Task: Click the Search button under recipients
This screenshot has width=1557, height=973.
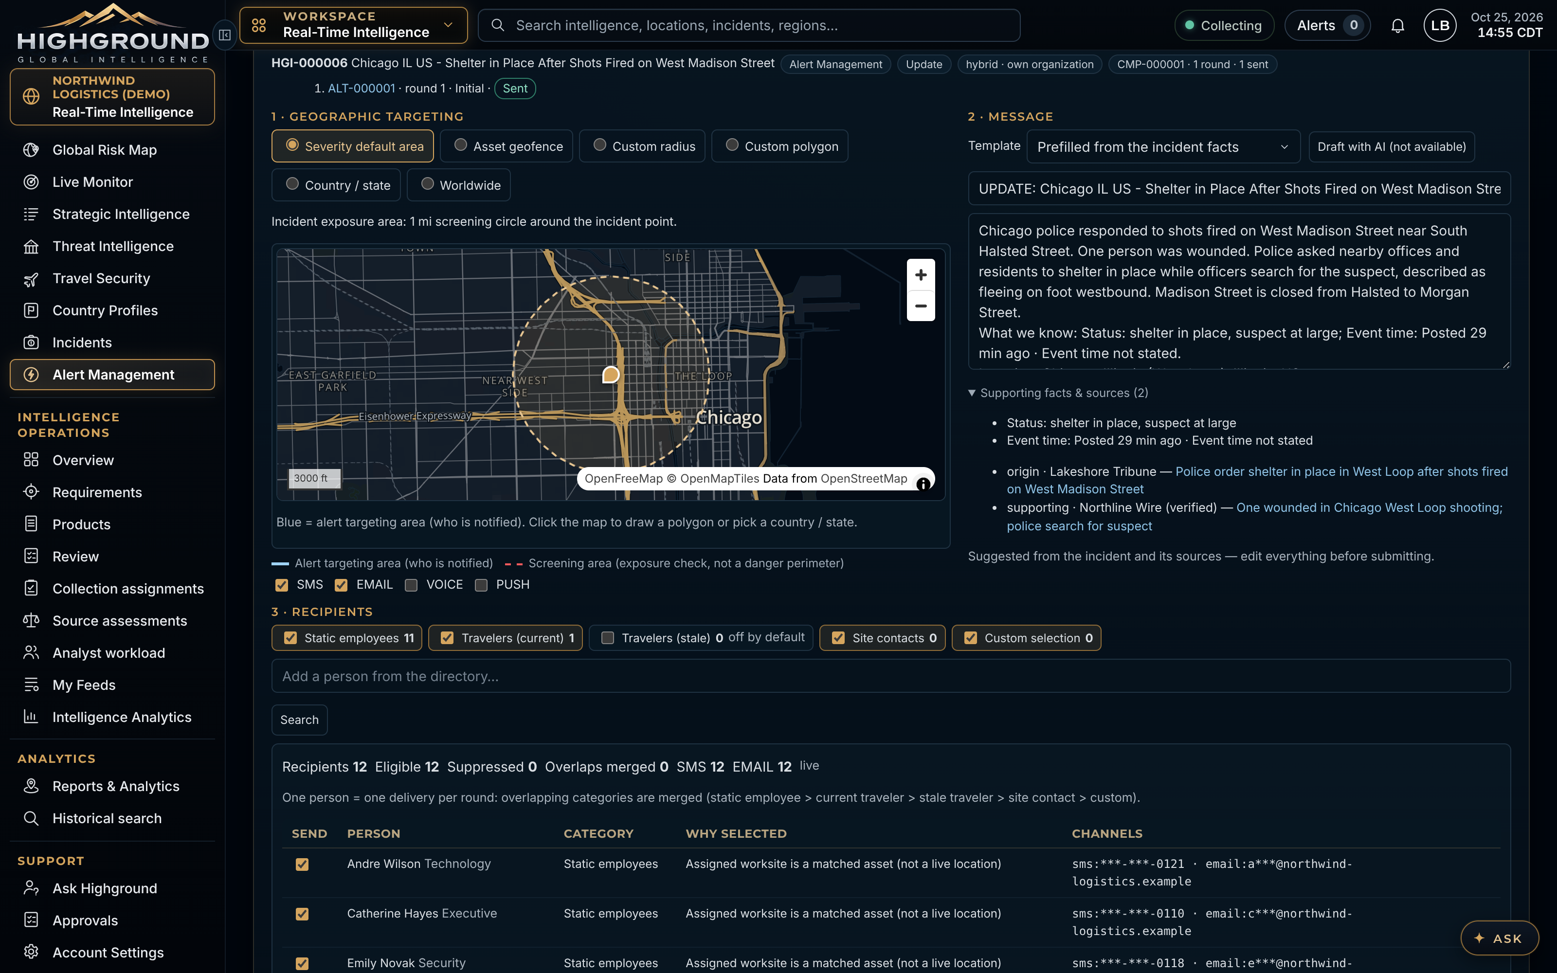Action: [x=299, y=720]
